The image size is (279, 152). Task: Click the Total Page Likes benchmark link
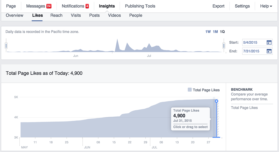click(244, 108)
